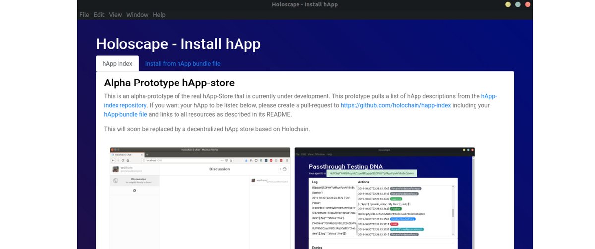Open the Help menu
595x249 pixels.
coord(159,15)
